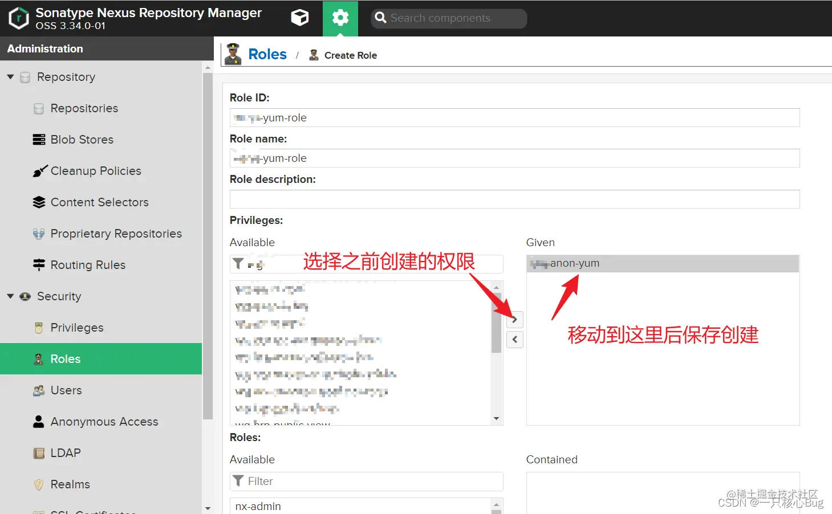Click the Routing Rules signpost icon

pos(39,265)
